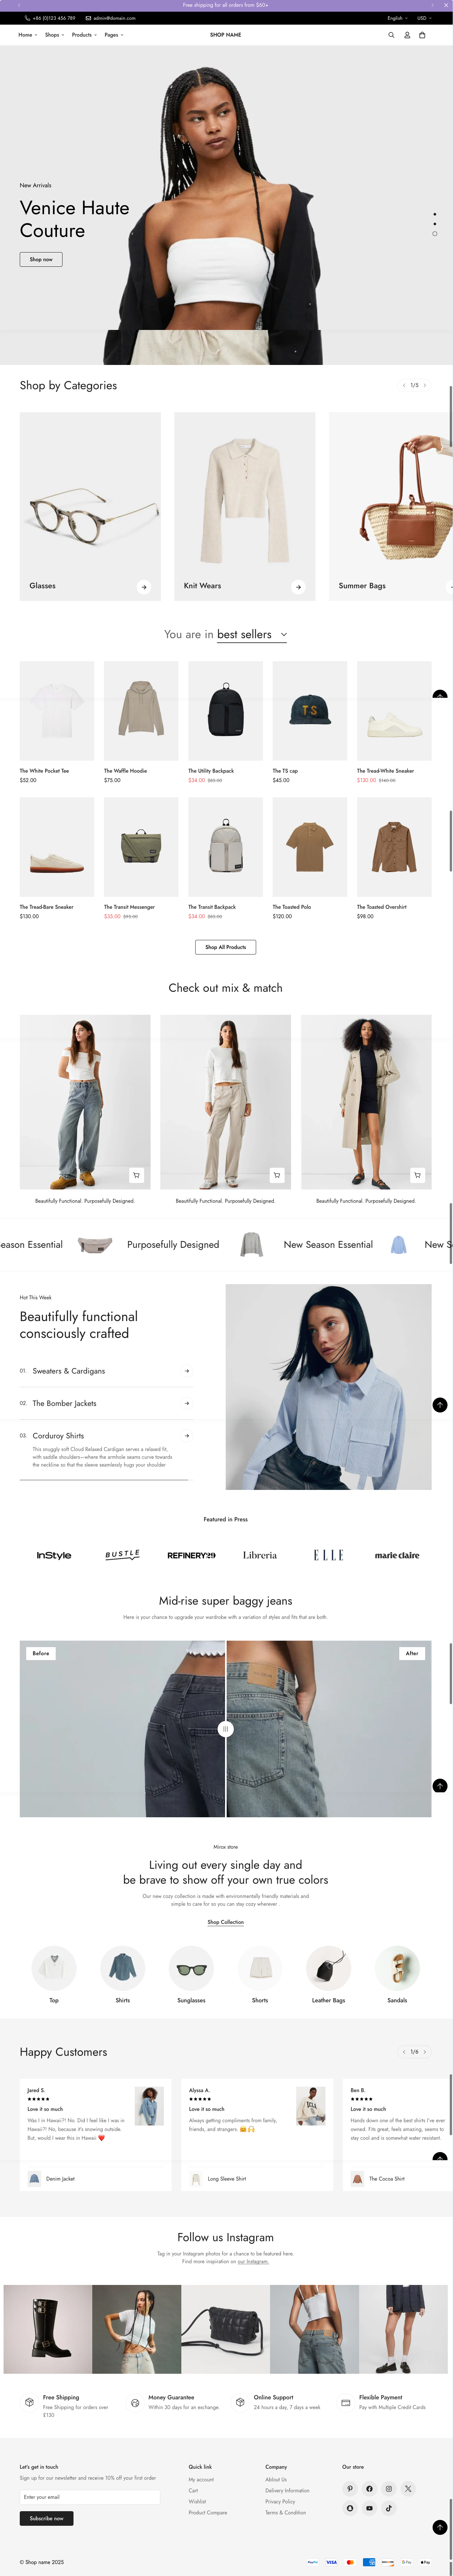Click the Subscribe now button
The width and height of the screenshot is (453, 2576).
point(46,2518)
